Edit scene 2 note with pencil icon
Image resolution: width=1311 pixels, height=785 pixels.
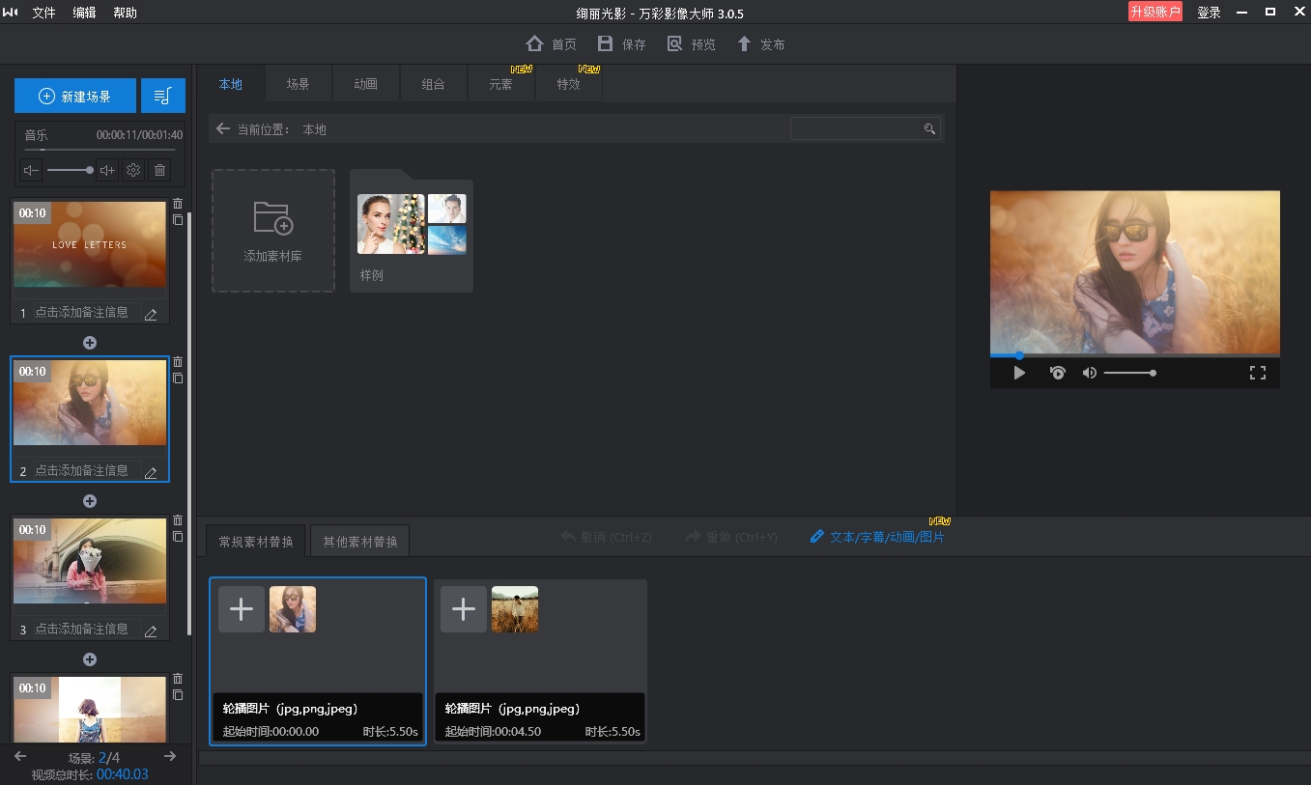pyautogui.click(x=150, y=472)
